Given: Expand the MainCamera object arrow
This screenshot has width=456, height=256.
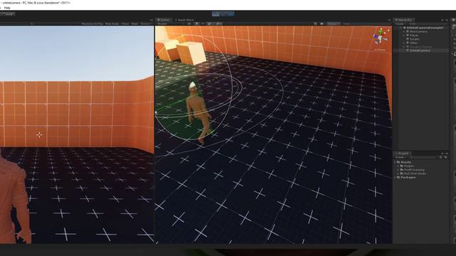Looking at the screenshot, I should [404, 31].
